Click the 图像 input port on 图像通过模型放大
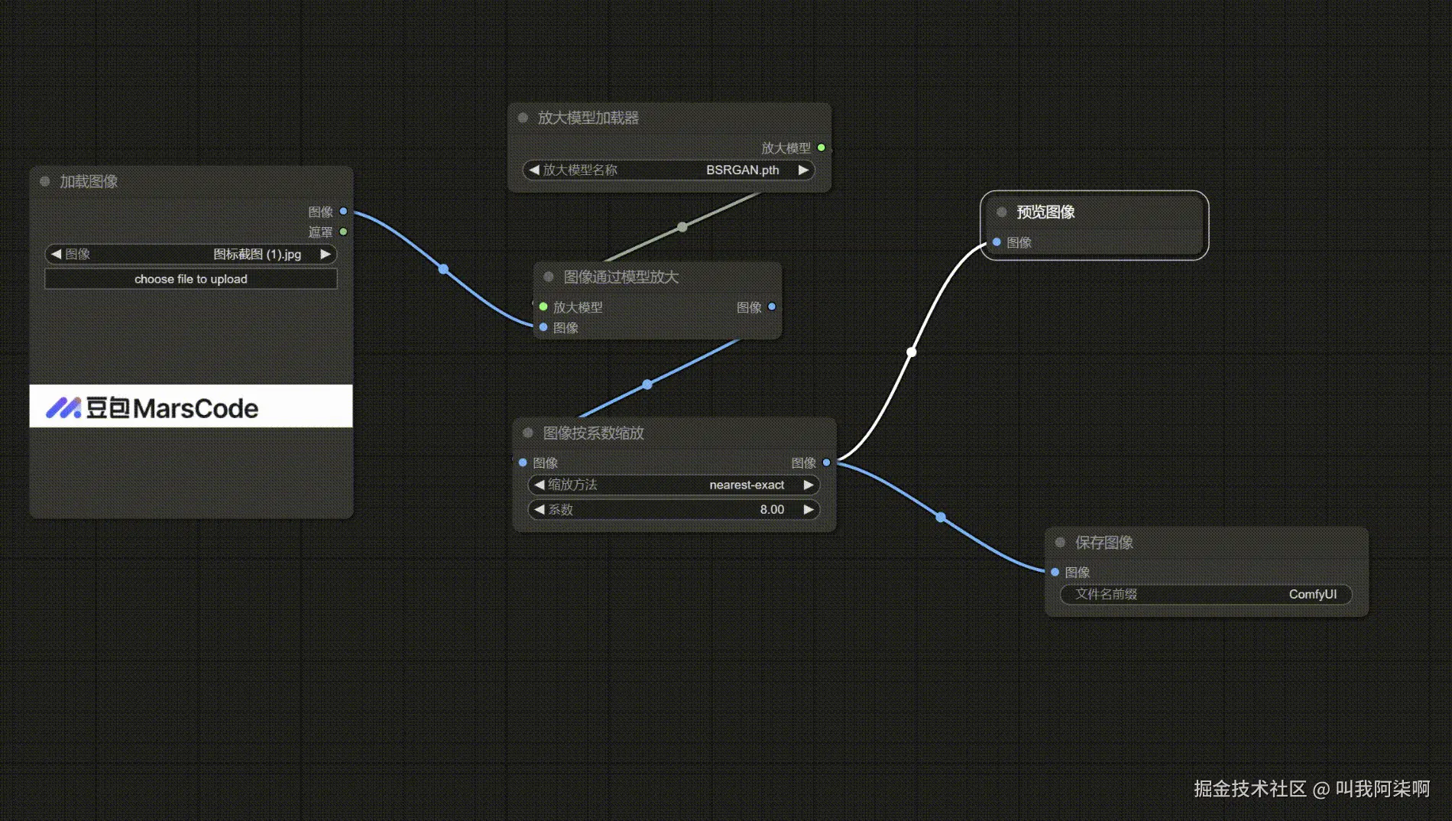Screen dimensions: 1452x821 click(x=543, y=327)
